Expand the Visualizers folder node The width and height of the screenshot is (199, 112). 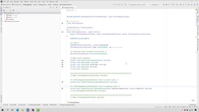coord(5,19)
